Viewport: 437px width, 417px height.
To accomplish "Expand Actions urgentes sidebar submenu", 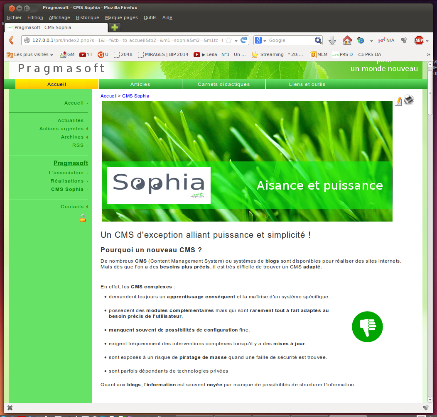I will [x=87, y=129].
